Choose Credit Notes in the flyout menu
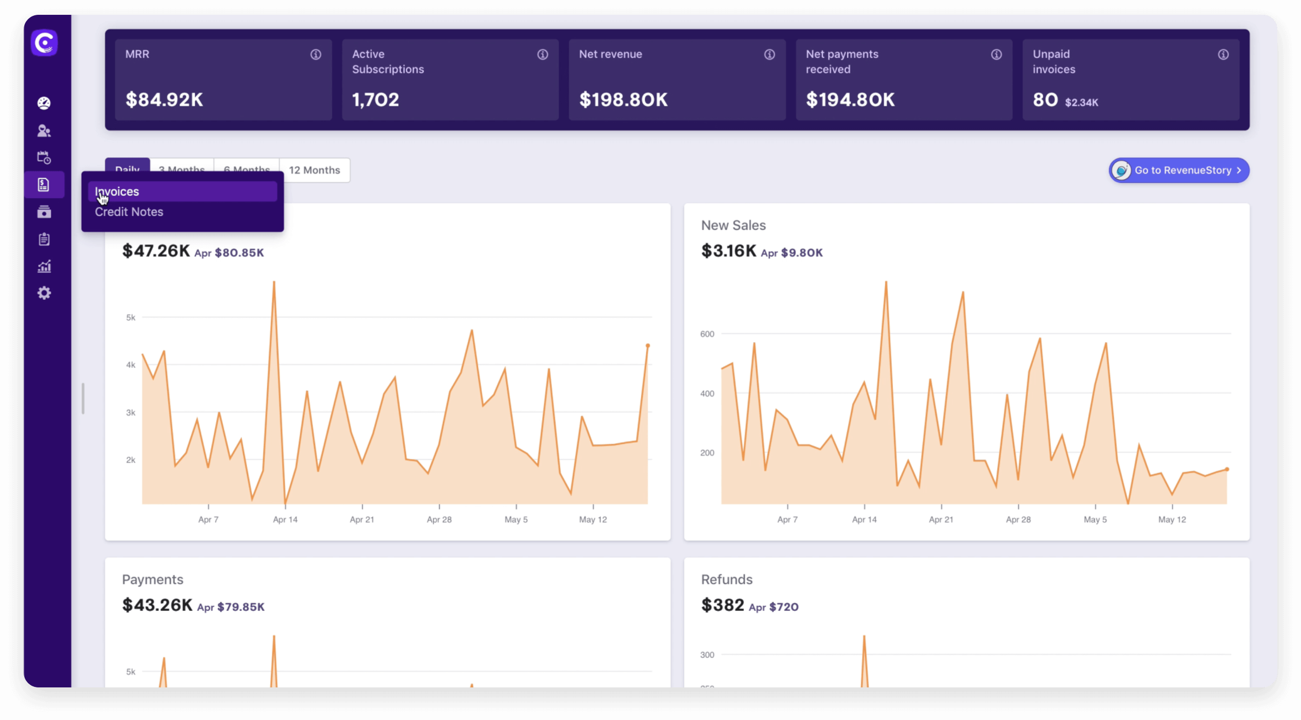1301x720 pixels. coord(129,211)
